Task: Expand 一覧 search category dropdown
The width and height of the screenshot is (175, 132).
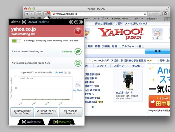Action: 140,46
